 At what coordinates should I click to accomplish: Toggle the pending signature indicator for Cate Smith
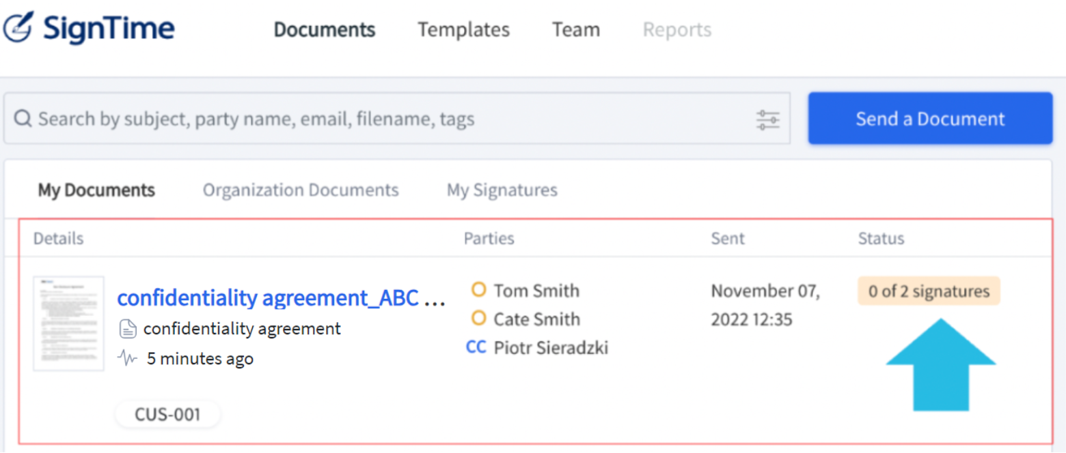click(x=478, y=319)
